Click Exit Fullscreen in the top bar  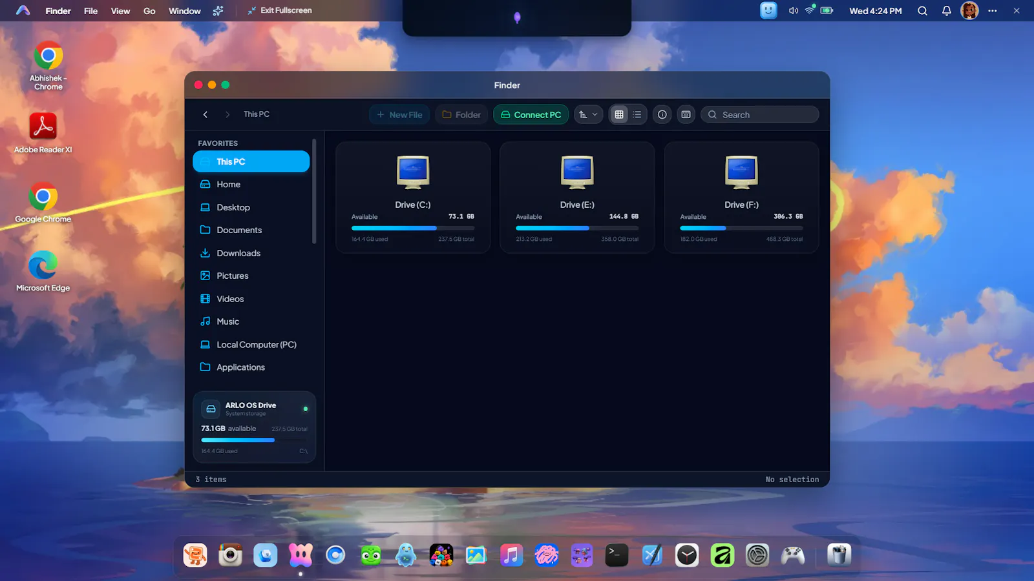coord(279,10)
